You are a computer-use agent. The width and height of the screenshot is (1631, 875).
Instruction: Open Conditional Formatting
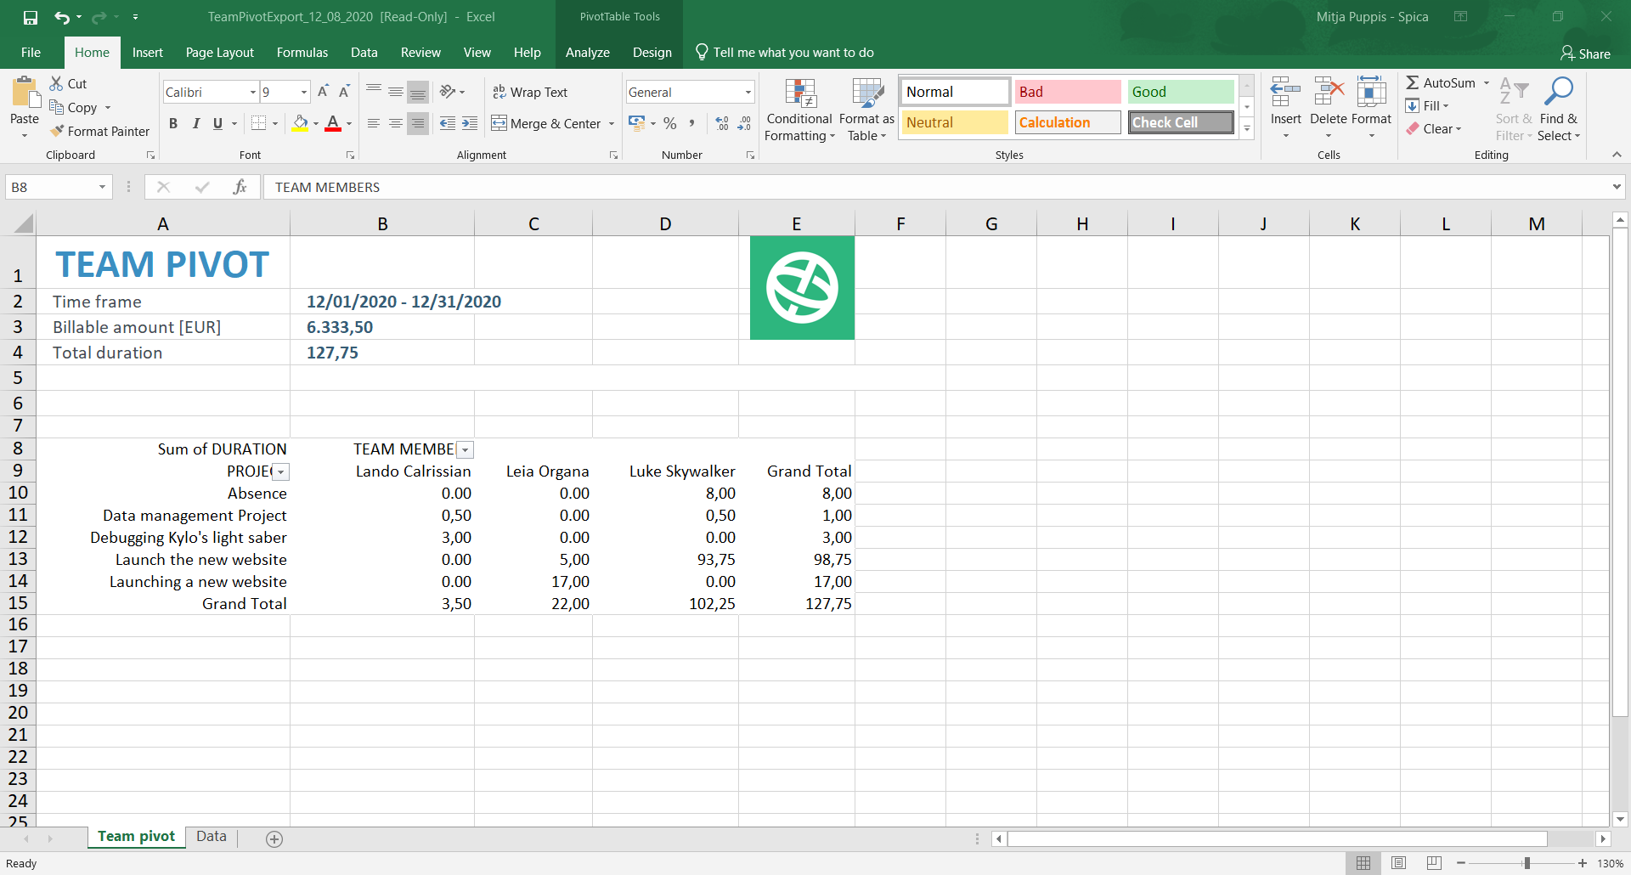pos(799,109)
